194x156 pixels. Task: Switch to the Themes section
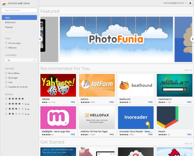pyautogui.click(x=9, y=27)
